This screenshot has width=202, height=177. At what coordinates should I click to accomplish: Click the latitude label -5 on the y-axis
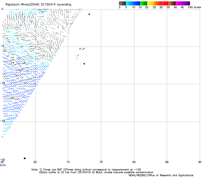pos(2,46)
